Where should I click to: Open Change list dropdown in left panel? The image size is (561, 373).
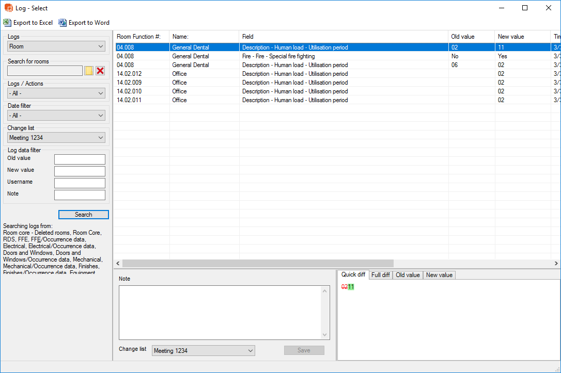(56, 138)
